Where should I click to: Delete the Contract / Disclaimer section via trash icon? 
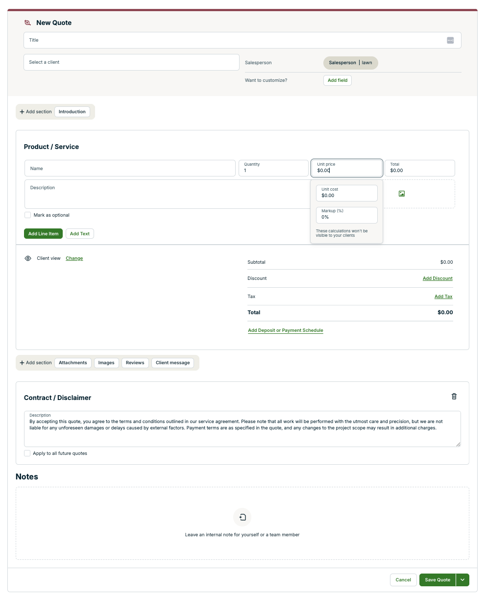(x=454, y=396)
